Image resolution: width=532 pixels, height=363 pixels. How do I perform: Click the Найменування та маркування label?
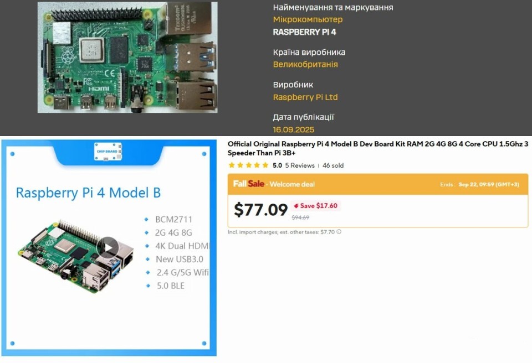pos(333,7)
